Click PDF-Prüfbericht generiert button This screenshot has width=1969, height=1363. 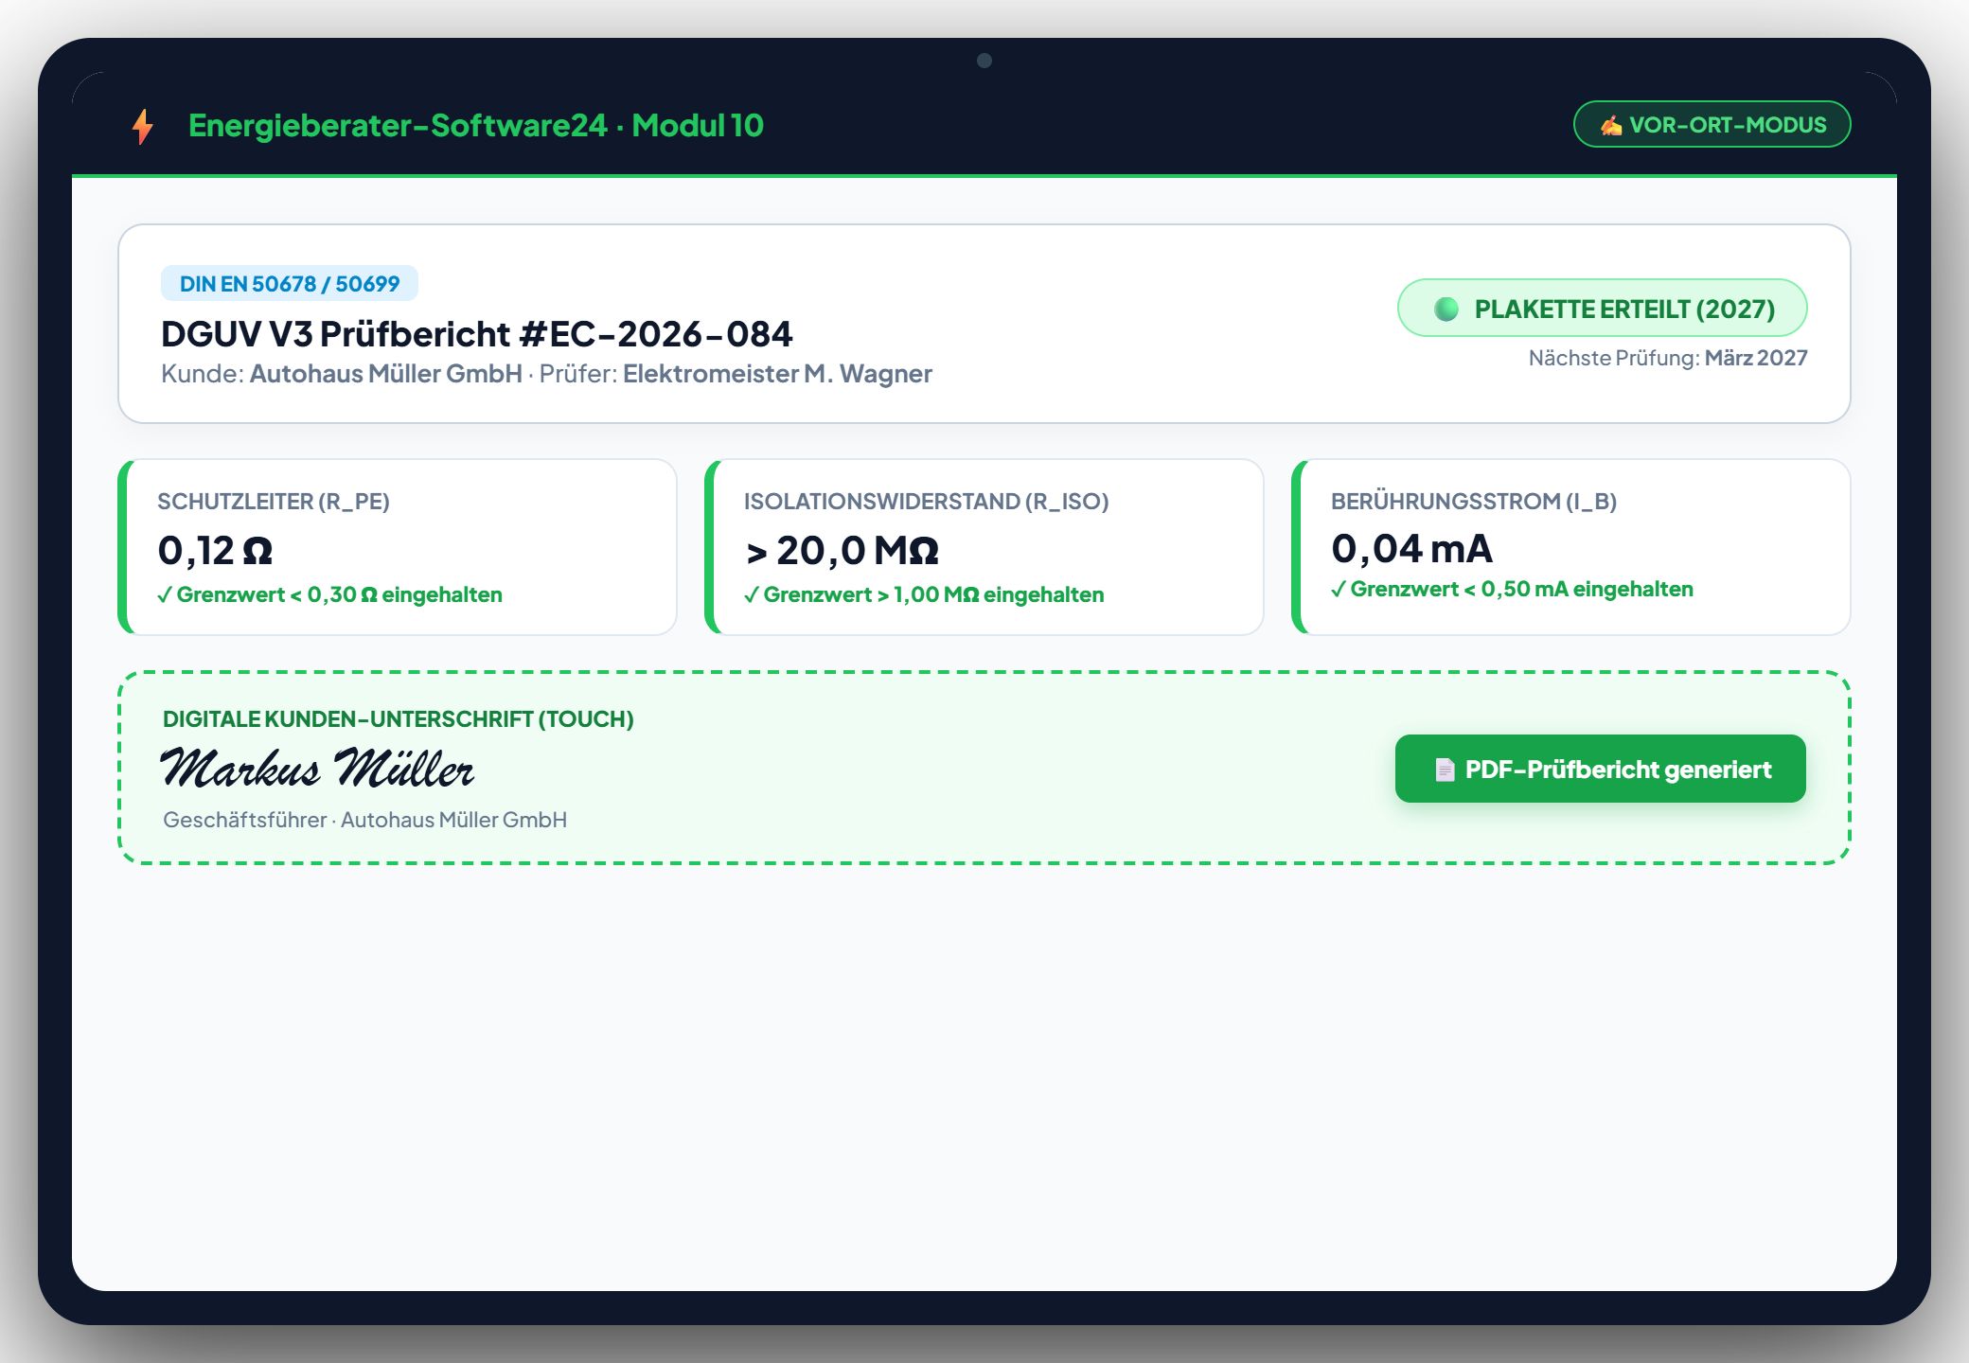pyautogui.click(x=1600, y=769)
